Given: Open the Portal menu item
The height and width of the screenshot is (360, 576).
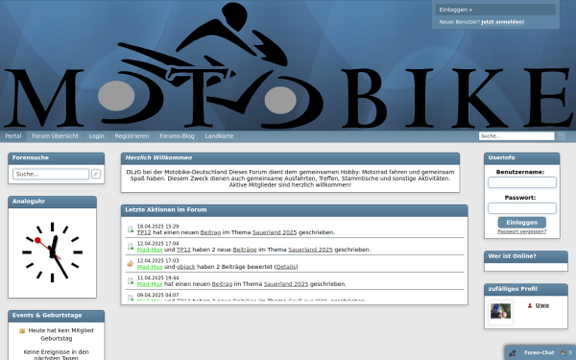Looking at the screenshot, I should [13, 136].
